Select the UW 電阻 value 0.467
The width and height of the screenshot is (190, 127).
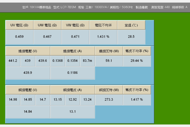[47, 37]
